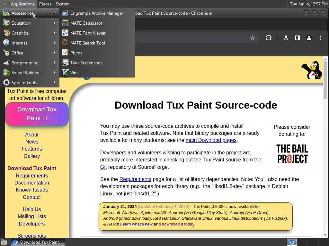Click the screenshot camera icon
The height and width of the screenshot is (246, 329).
pos(65,62)
